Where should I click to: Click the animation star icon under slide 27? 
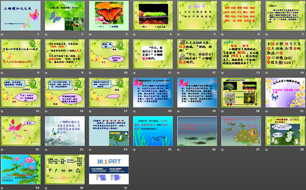click(x=223, y=150)
